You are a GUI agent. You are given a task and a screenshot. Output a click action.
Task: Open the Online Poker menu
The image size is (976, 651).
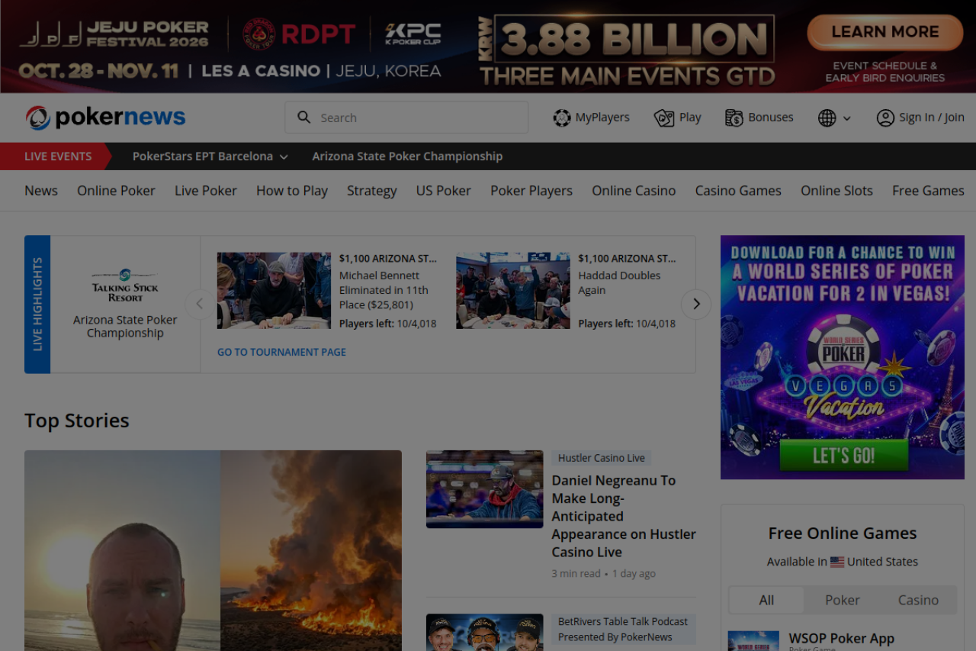tap(116, 191)
